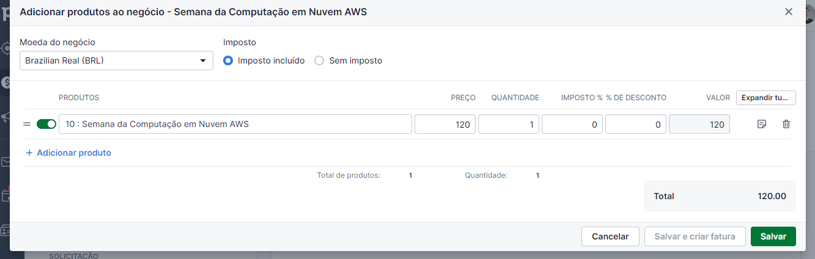Image resolution: width=815 pixels, height=259 pixels.
Task: Click the product name search field
Action: pyautogui.click(x=235, y=124)
